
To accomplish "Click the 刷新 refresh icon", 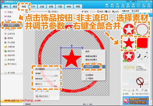I will pos(126,94).
